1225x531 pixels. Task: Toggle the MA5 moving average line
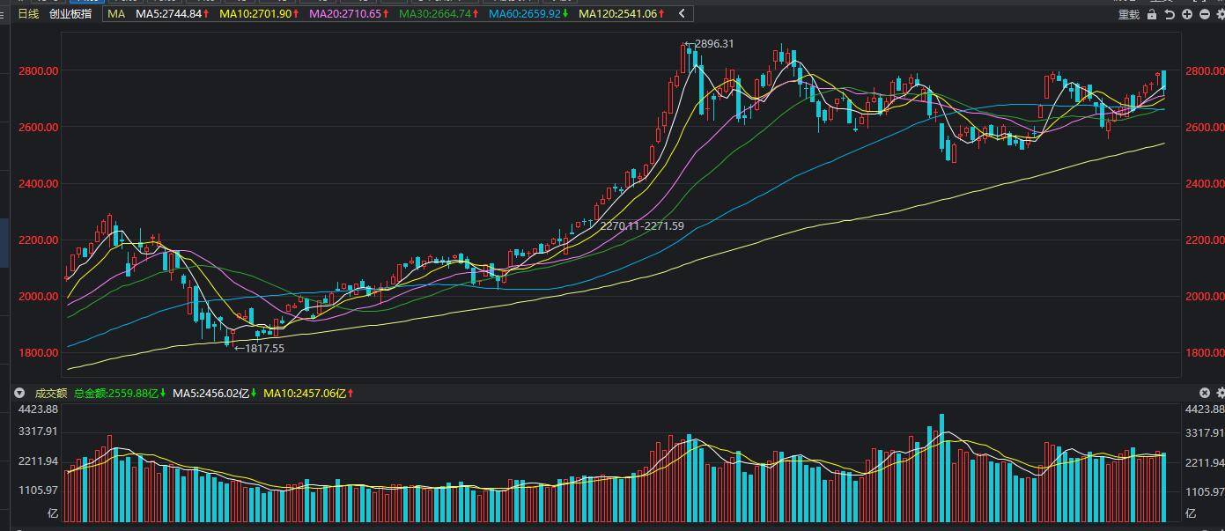point(173,14)
